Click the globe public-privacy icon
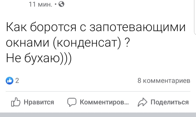The height and width of the screenshot is (117, 196). 62,4
